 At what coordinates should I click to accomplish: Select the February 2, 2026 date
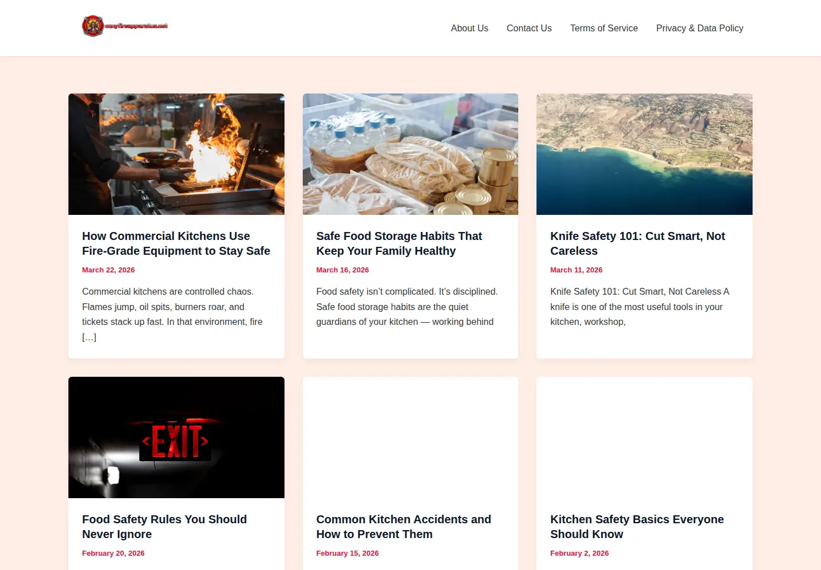coord(579,553)
